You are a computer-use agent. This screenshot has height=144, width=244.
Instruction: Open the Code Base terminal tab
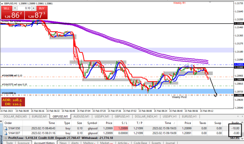(141, 142)
